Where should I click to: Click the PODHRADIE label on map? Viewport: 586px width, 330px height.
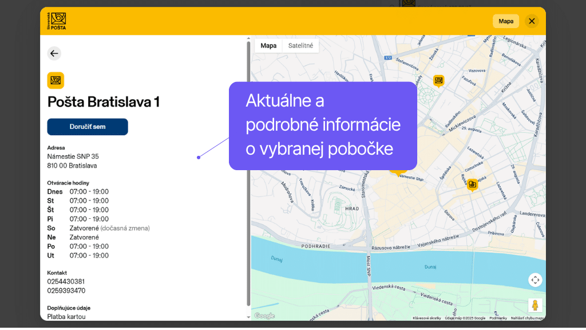point(316,246)
